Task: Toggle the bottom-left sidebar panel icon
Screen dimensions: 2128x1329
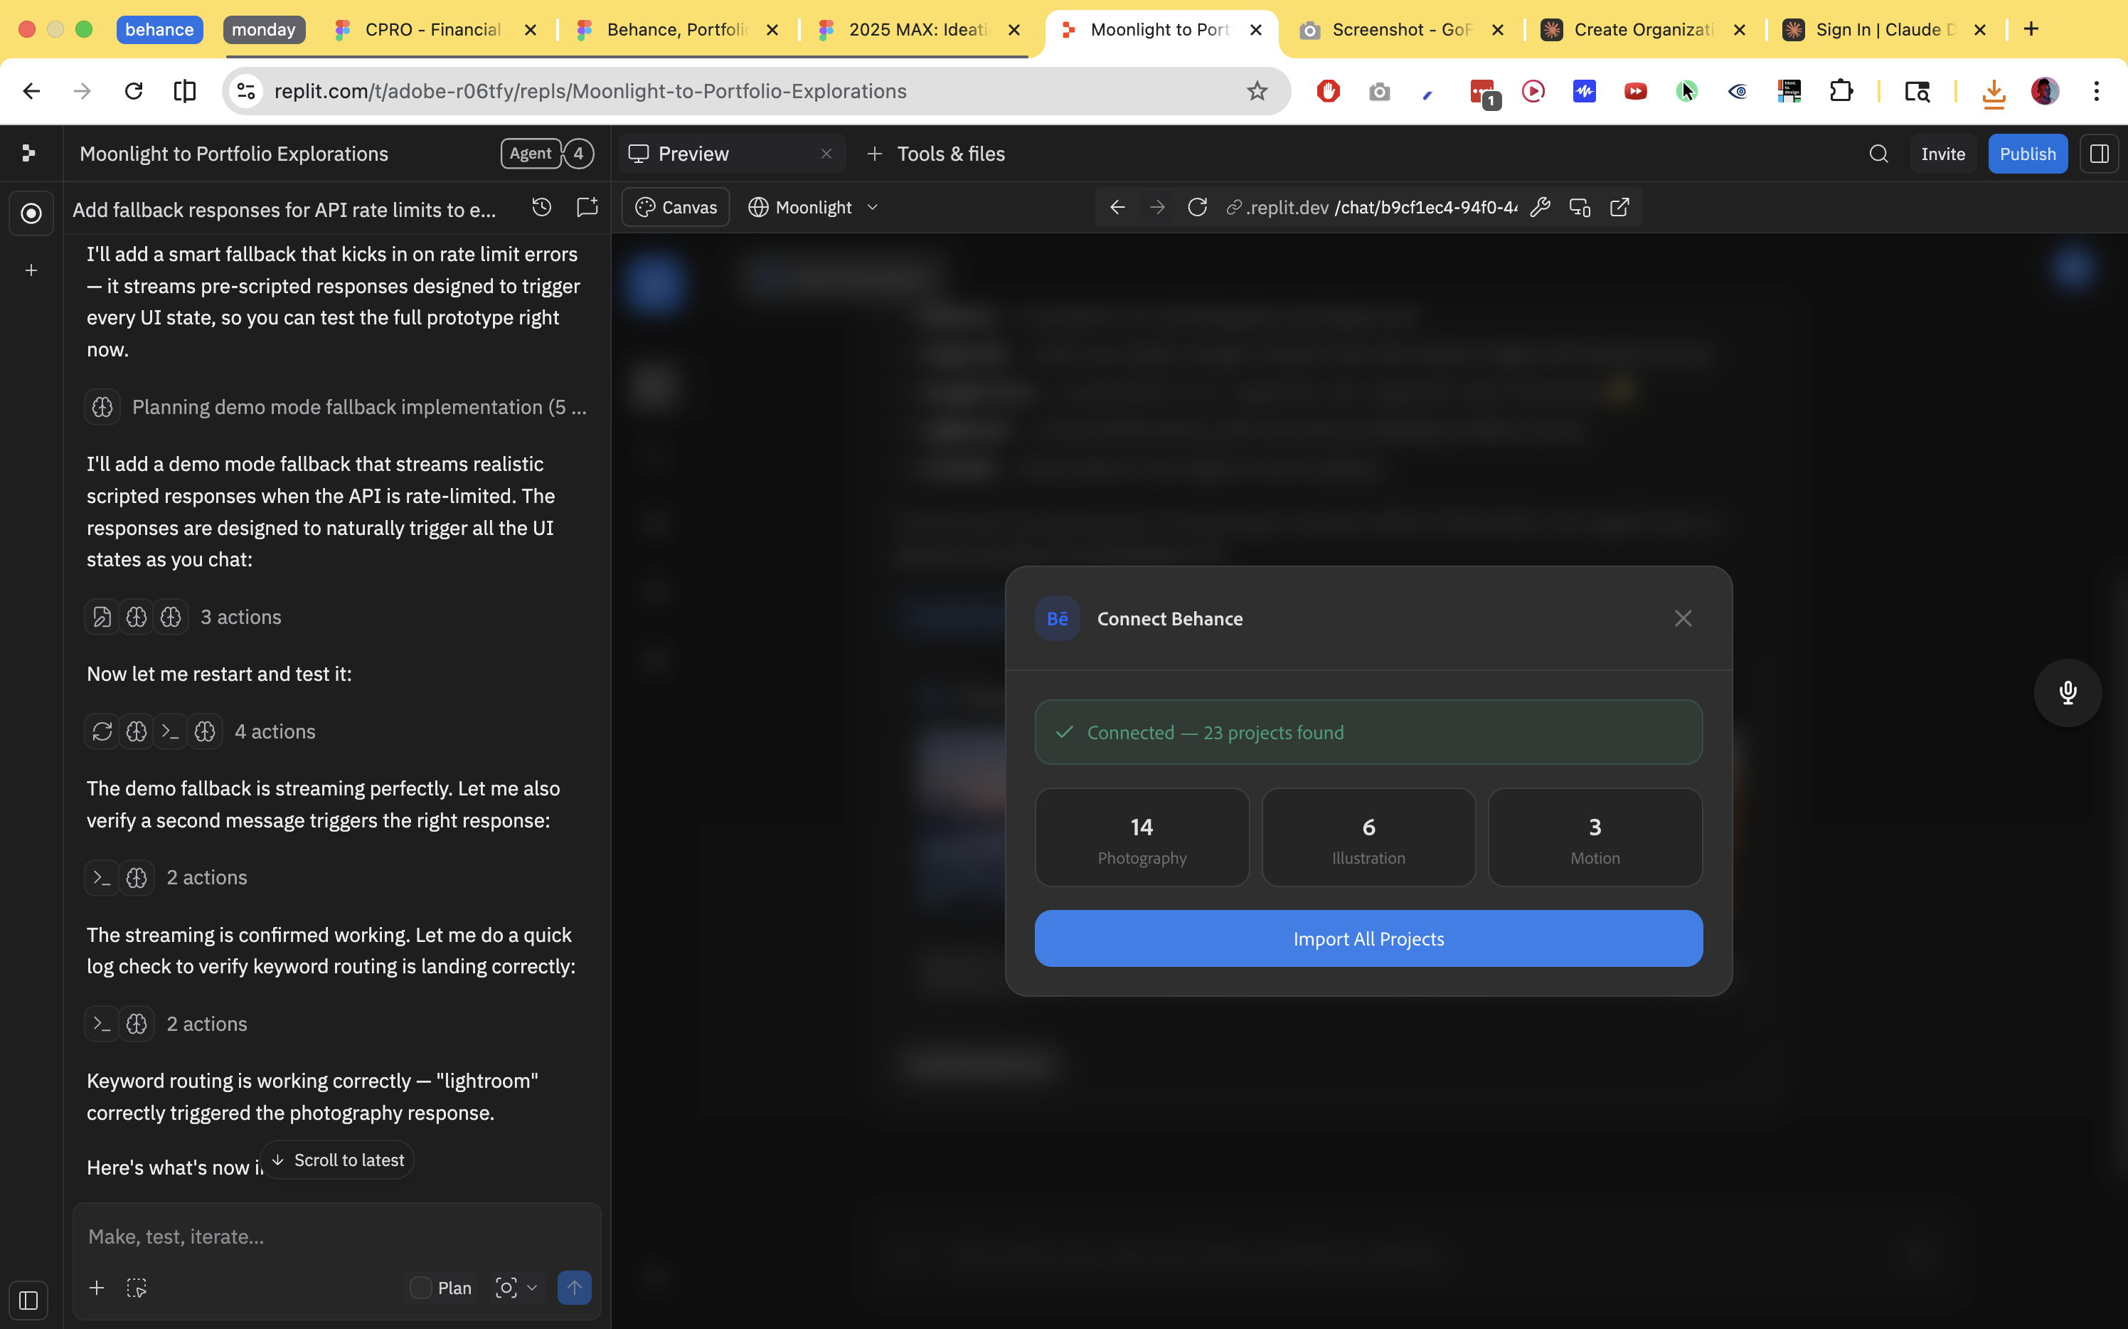Action: (x=28, y=1300)
